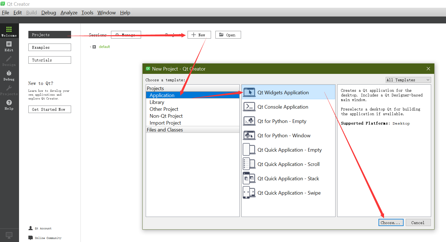Select Non-Qt Project category
446x242 pixels.
(193, 116)
